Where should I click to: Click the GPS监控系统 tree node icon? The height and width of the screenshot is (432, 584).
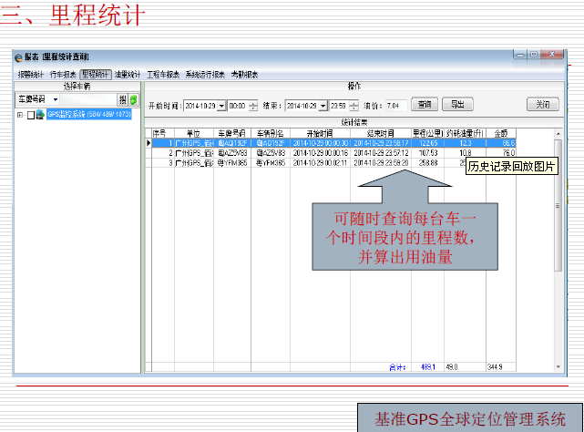tap(41, 115)
